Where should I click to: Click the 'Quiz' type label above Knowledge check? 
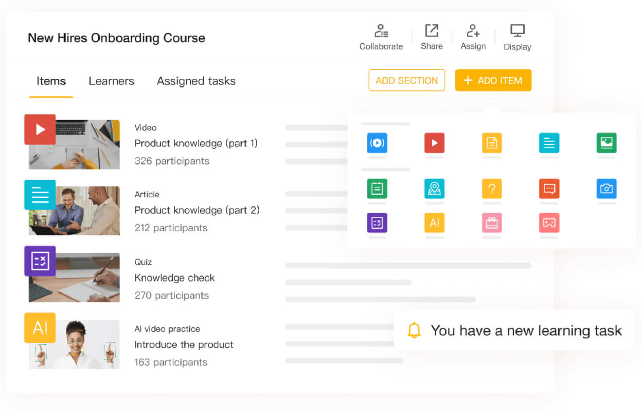[143, 262]
